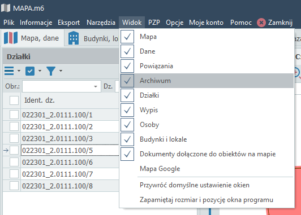This screenshot has height=215, width=301.
Task: Select parcel row 022301_2.0111.100/6 text
Action: (57, 163)
